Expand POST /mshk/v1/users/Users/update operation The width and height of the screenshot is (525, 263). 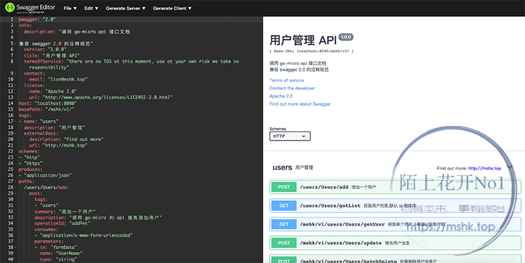pyautogui.click(x=395, y=243)
